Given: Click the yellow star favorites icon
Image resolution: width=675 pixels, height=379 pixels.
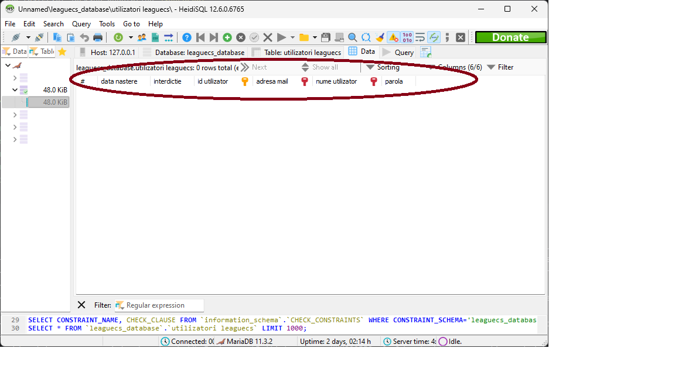Looking at the screenshot, I should point(62,52).
